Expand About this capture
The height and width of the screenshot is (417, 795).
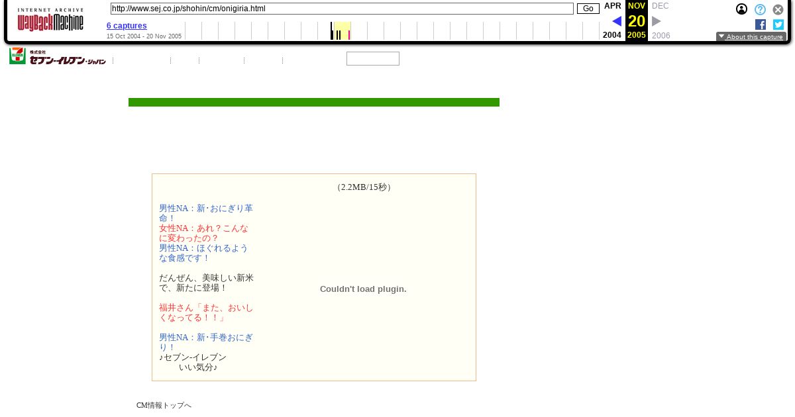pyautogui.click(x=751, y=37)
